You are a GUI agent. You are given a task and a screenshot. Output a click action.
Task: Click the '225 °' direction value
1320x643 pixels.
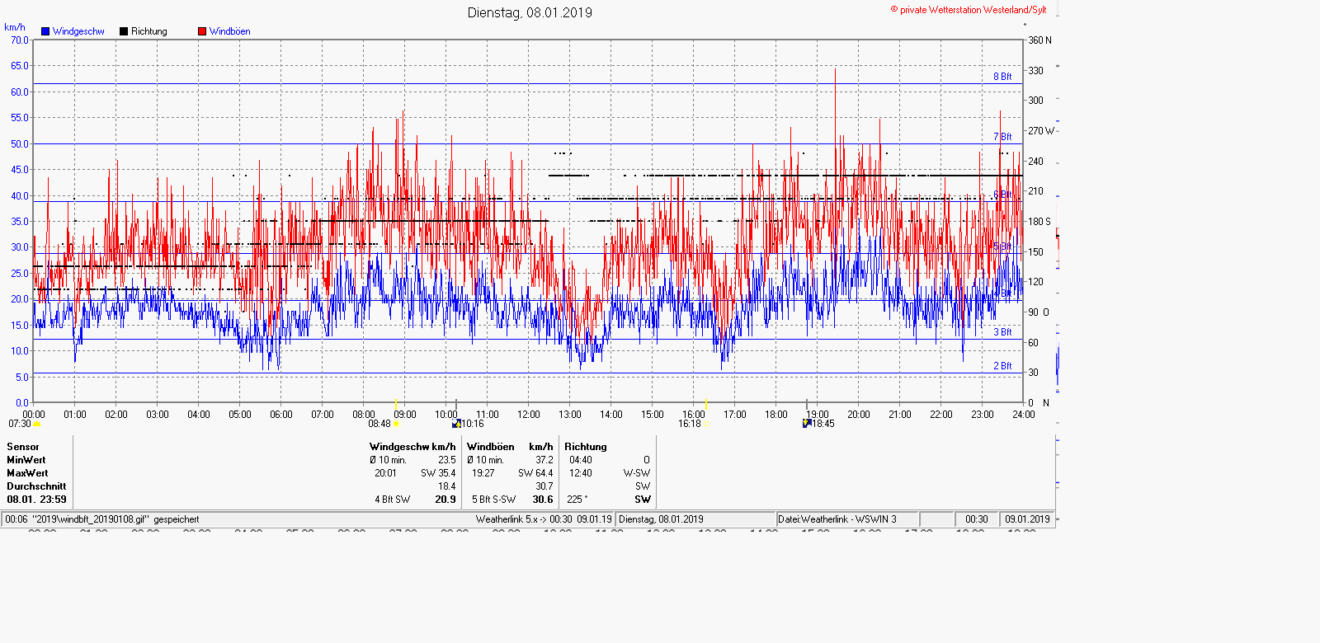click(x=577, y=500)
